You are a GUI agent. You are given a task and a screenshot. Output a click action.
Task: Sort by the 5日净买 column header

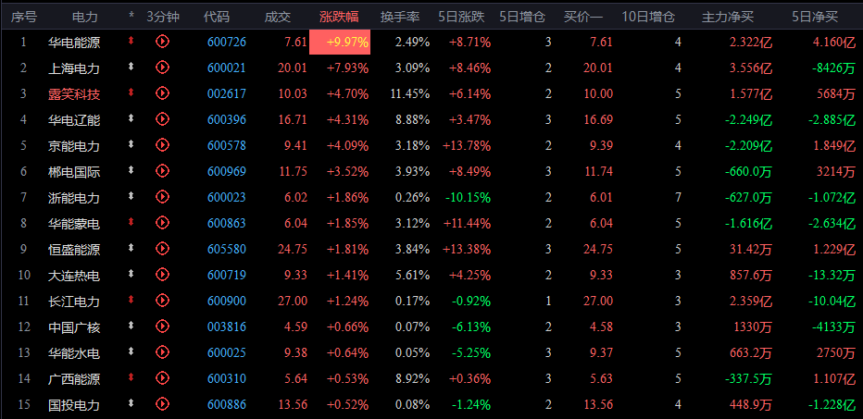pyautogui.click(x=815, y=17)
